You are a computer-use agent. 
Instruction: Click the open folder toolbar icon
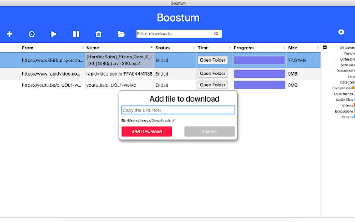tap(121, 34)
